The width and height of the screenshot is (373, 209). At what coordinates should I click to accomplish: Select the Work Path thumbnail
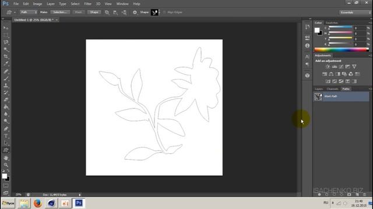coord(318,97)
